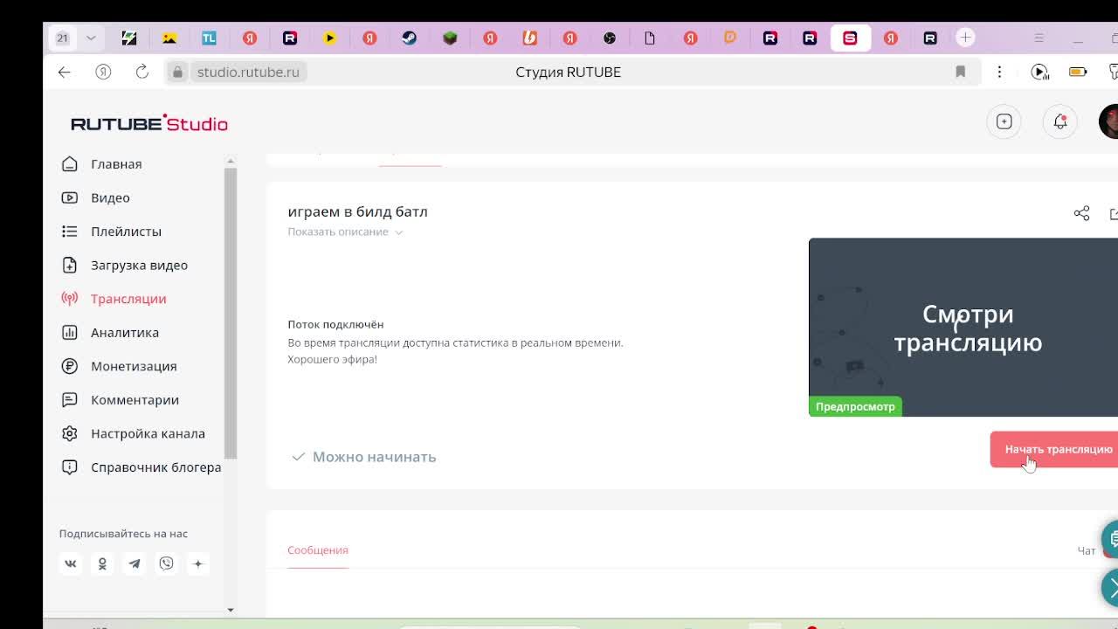Expand Показать описание
This screenshot has width=1118, height=629.
click(345, 232)
